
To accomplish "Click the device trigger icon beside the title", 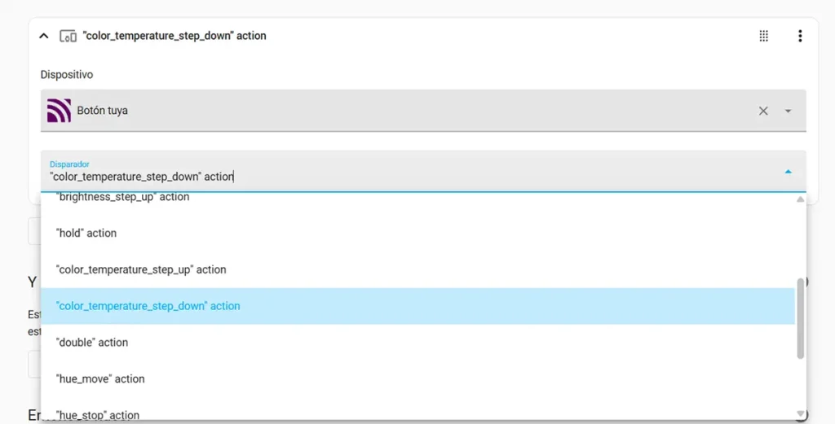I will [68, 36].
